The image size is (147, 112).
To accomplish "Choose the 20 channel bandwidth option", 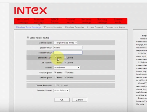I will [x=55, y=85].
